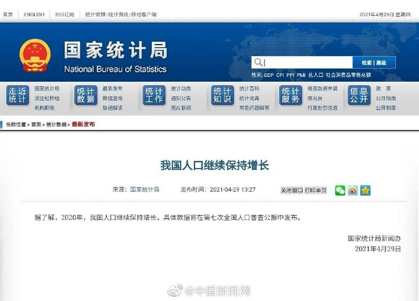Screen dimensions: 419x301
Task: Open 最新发布 in the navigation menu
Action: [113, 88]
